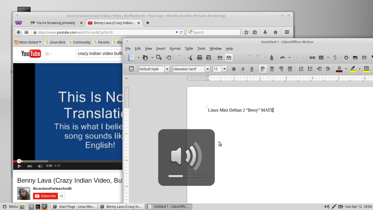Expand the Undo history dropdown arrow
Viewport: 373px width, 210px height.
pos(289,58)
